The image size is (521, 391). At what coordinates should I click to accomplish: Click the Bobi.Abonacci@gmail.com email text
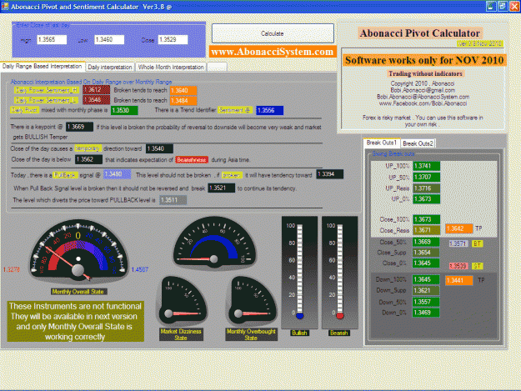point(423,90)
